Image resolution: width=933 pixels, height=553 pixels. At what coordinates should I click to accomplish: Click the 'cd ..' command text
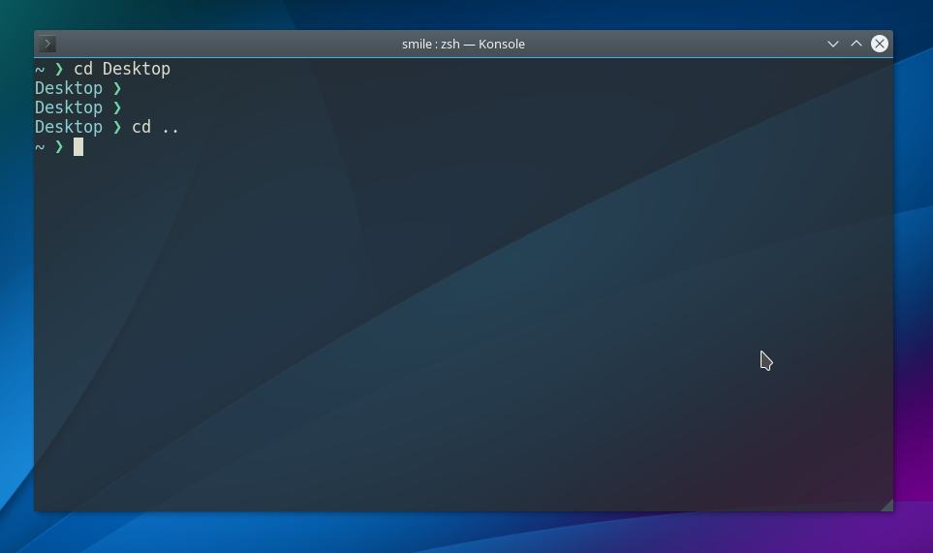click(x=155, y=127)
